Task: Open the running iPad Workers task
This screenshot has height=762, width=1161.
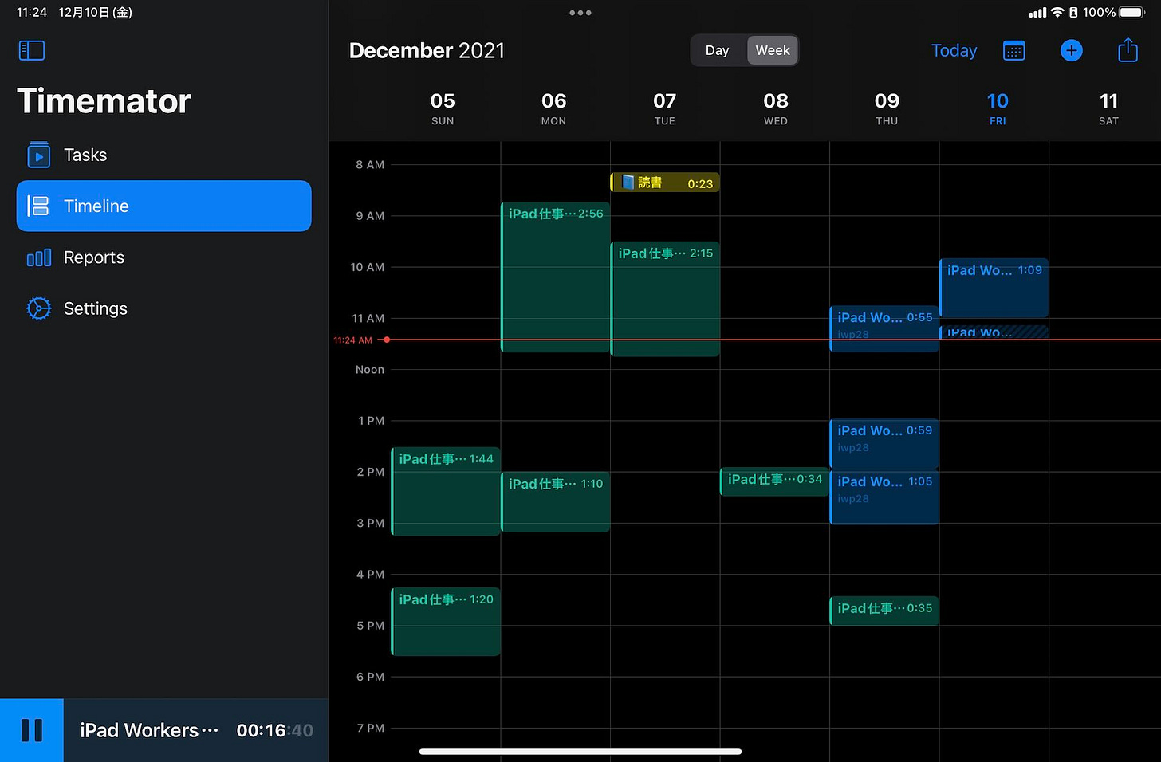Action: (148, 730)
